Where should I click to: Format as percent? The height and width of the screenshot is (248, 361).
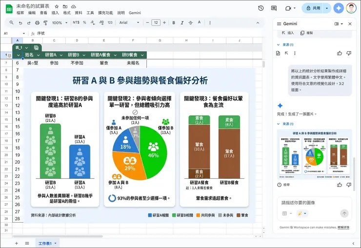84,22
